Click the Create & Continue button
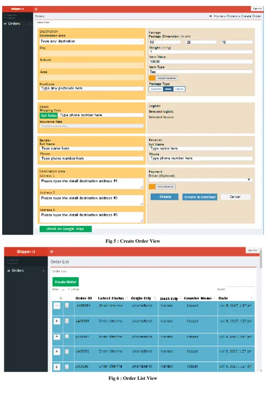The image size is (265, 395). [200, 197]
